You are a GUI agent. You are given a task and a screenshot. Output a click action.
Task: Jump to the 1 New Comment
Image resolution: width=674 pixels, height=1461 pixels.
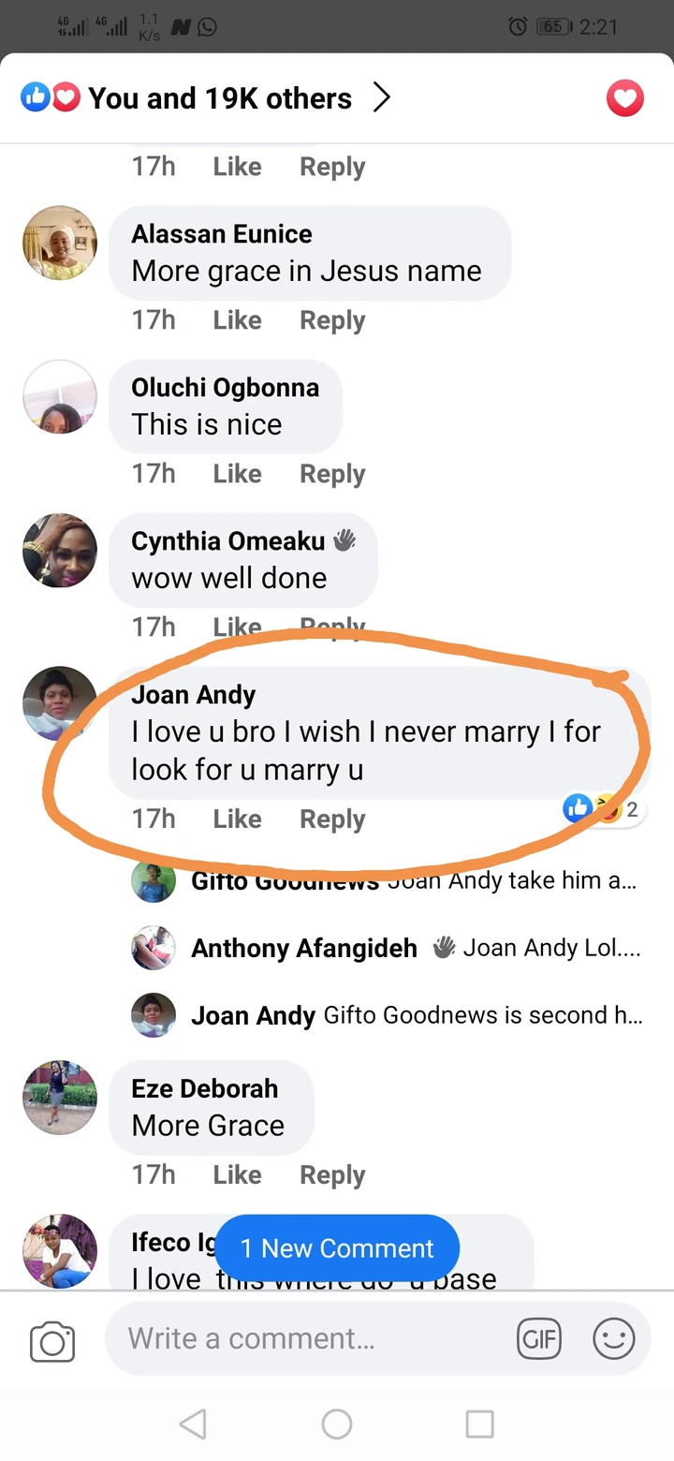pyautogui.click(x=337, y=1248)
